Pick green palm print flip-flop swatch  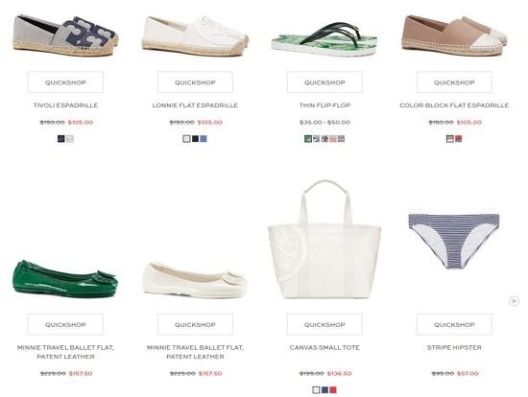click(x=308, y=139)
